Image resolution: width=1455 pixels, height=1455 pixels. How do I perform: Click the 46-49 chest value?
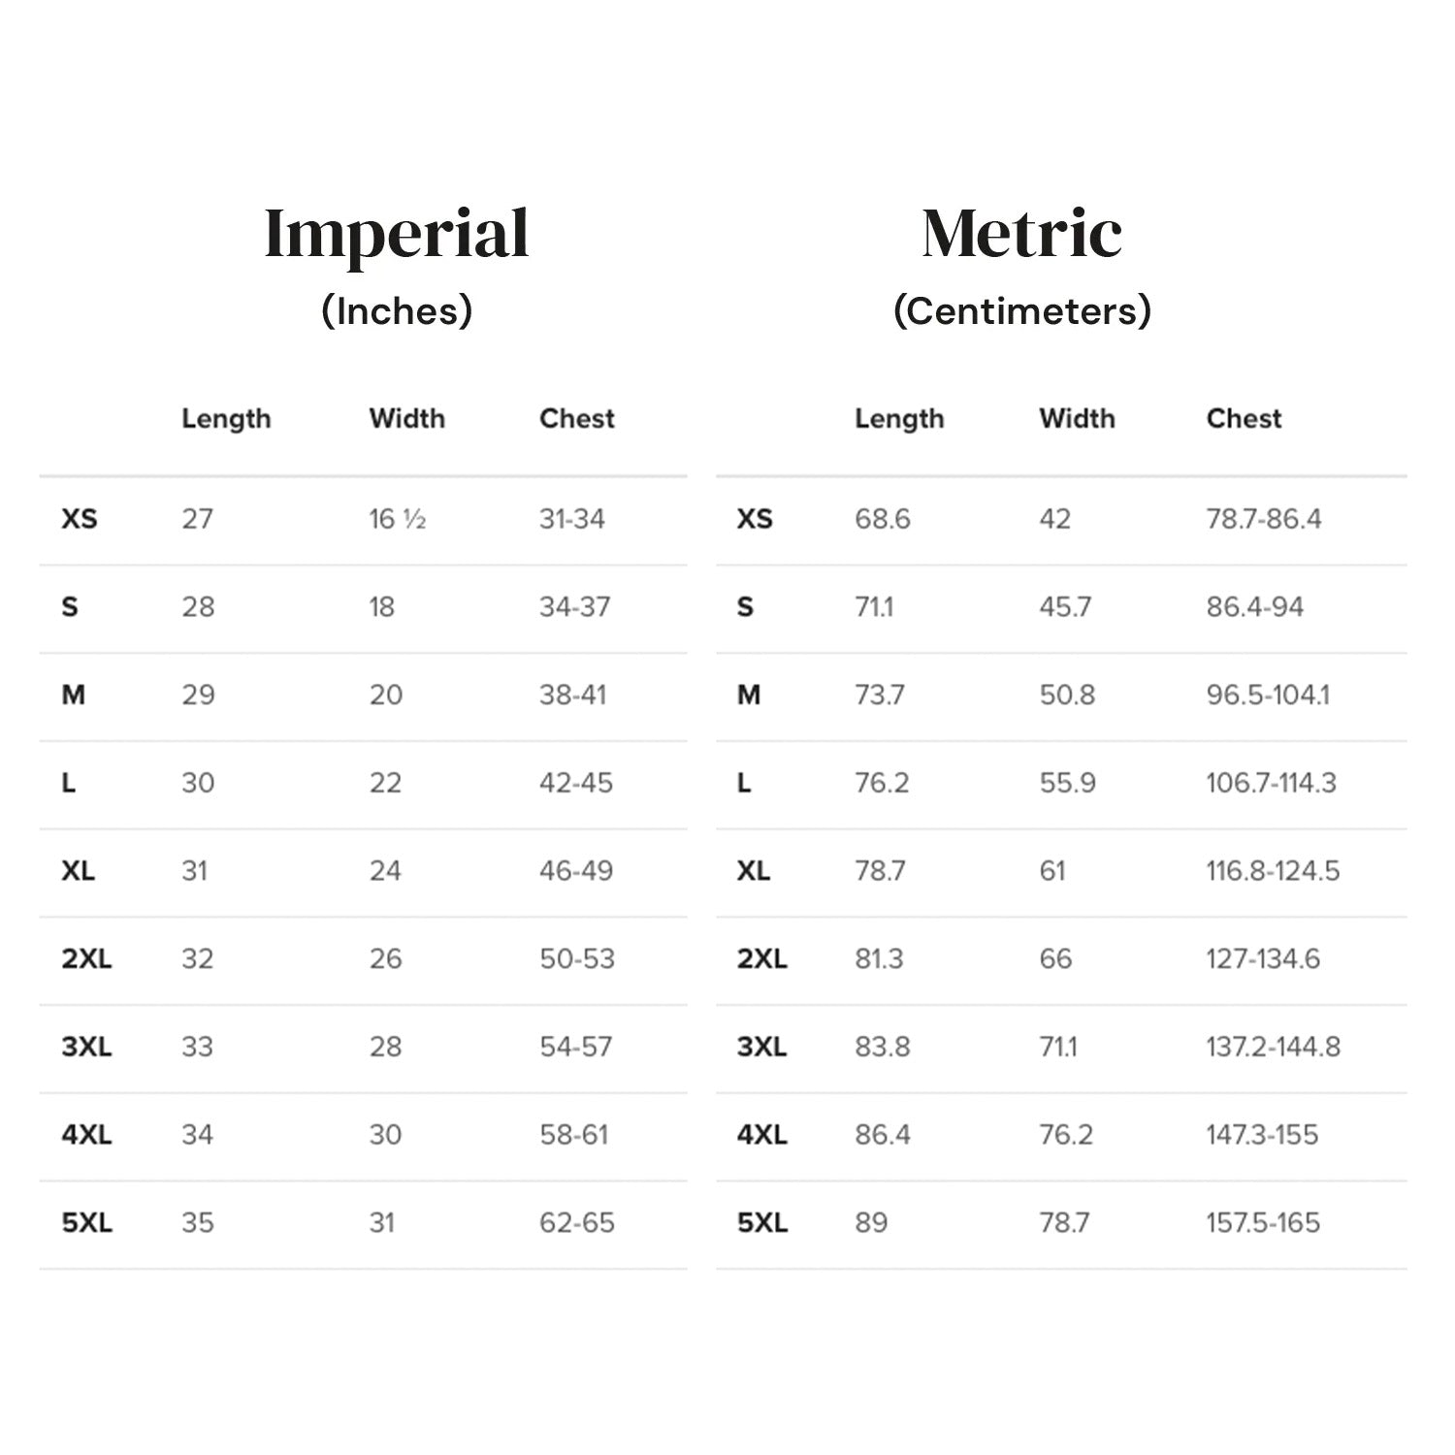click(x=576, y=871)
